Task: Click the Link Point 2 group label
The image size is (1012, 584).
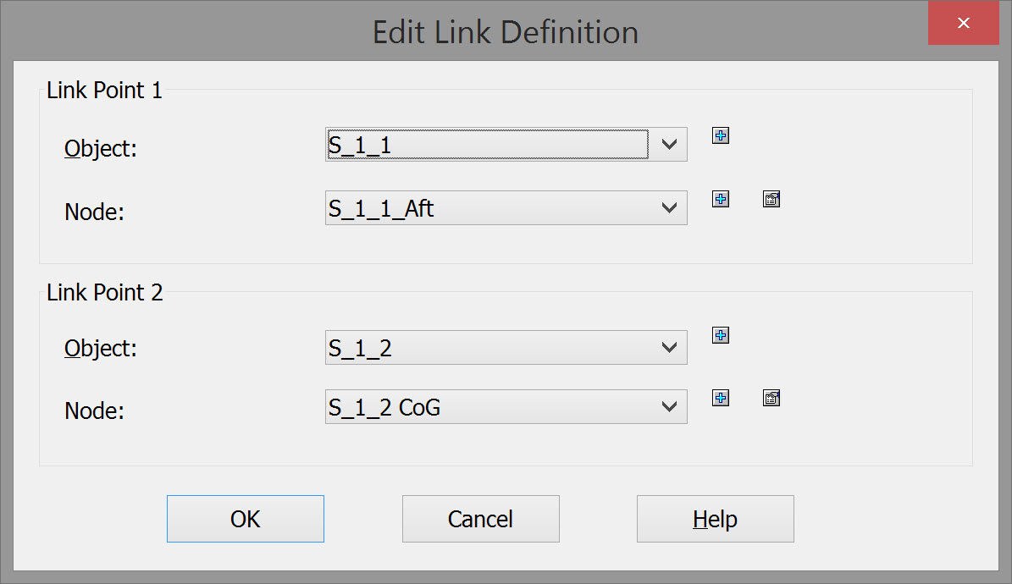Action: coord(105,293)
